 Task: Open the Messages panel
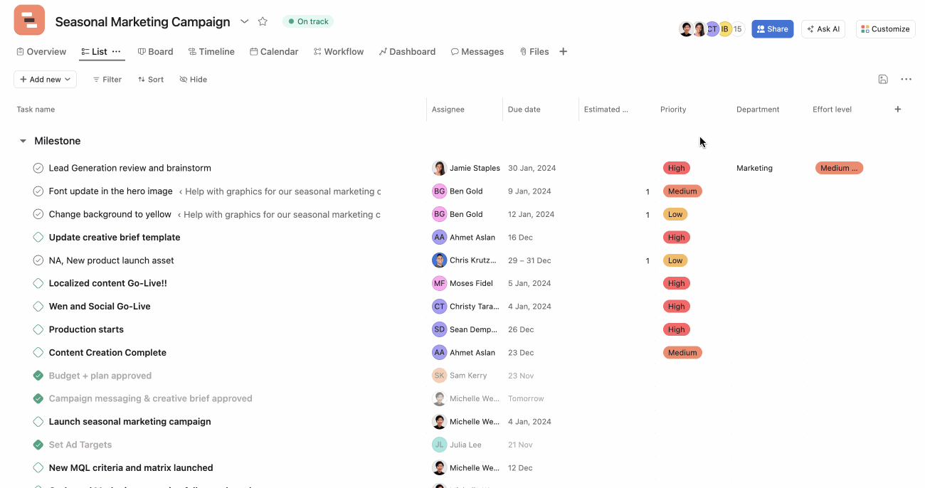pyautogui.click(x=477, y=51)
